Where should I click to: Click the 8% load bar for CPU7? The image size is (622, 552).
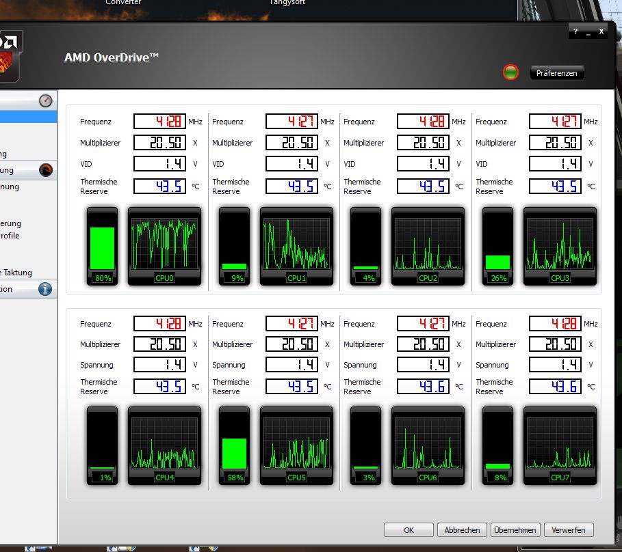(497, 445)
